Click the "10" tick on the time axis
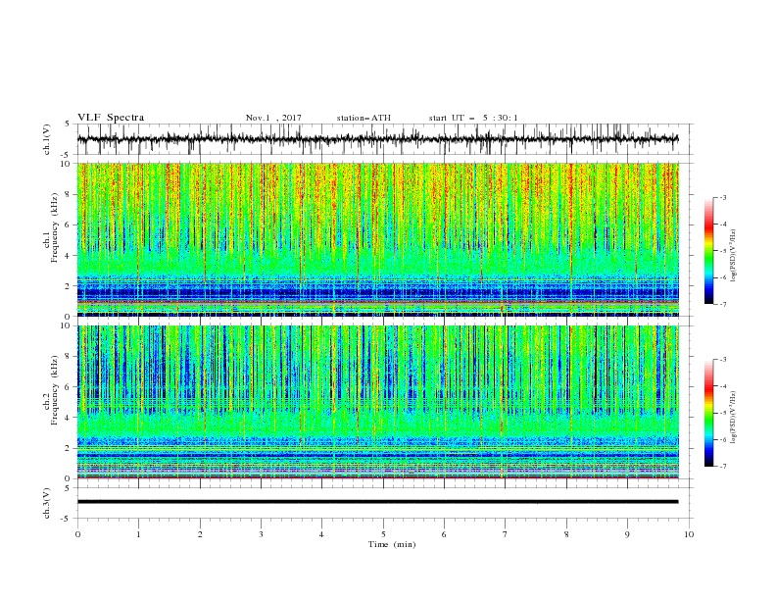 [689, 534]
